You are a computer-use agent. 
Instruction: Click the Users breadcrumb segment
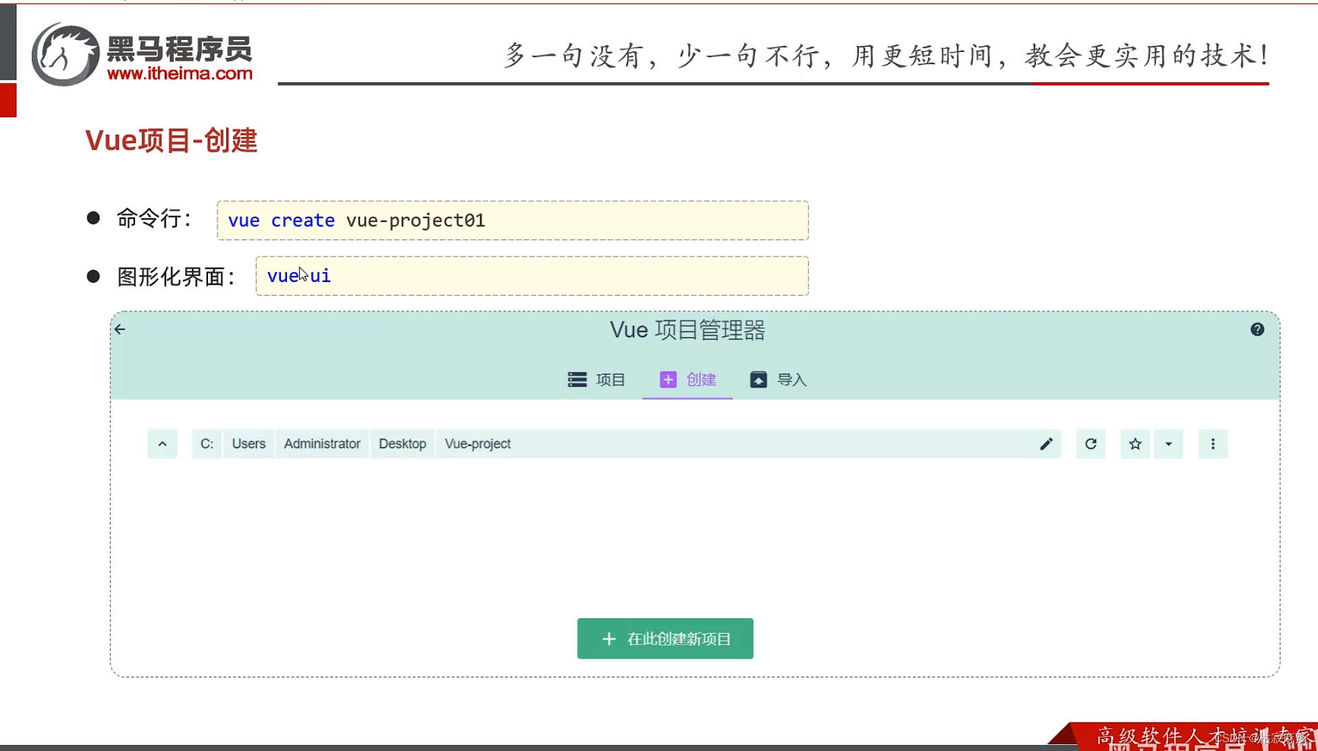248,444
